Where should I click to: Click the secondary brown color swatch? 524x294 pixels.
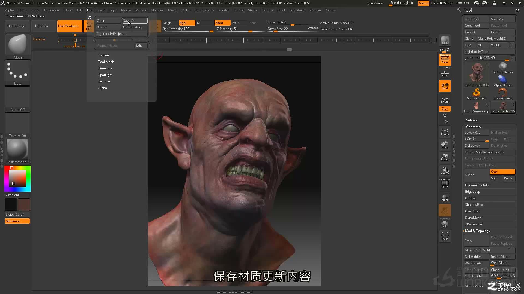pyautogui.click(x=24, y=205)
